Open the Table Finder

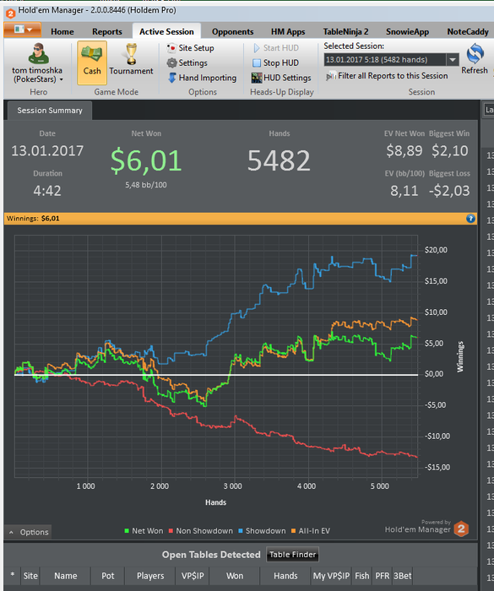[x=293, y=555]
